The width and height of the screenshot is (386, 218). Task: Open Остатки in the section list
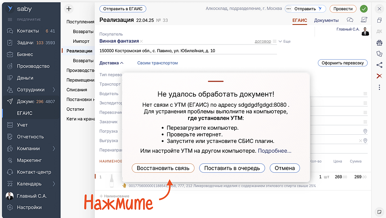point(75,109)
